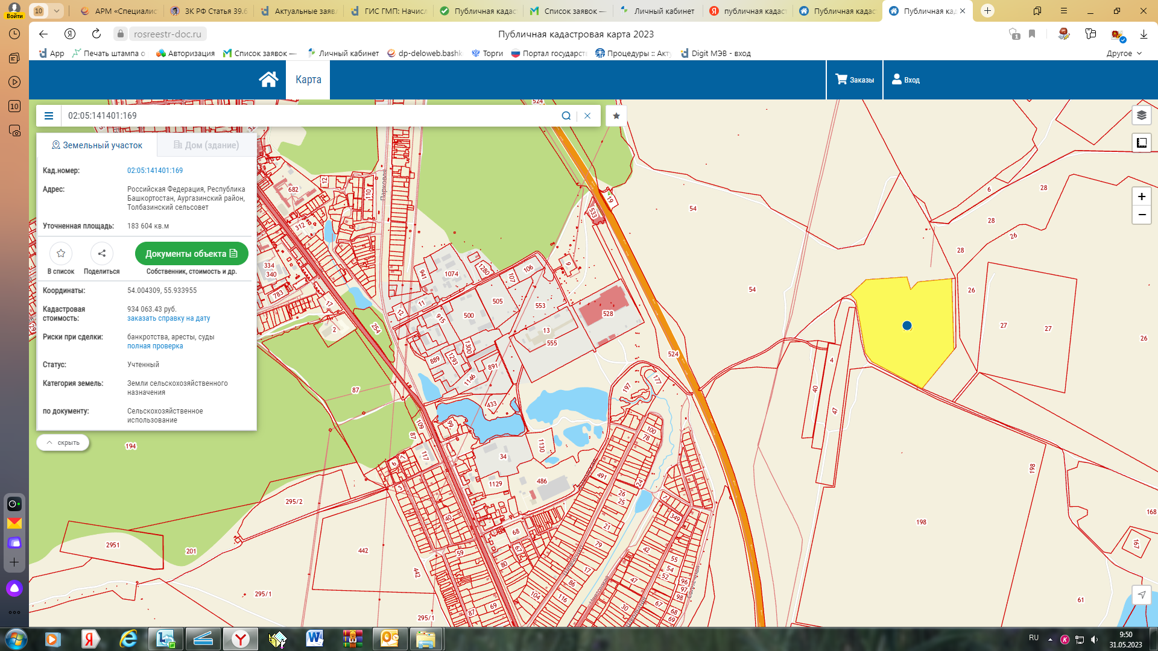Go to the home page icon

pyautogui.click(x=268, y=80)
